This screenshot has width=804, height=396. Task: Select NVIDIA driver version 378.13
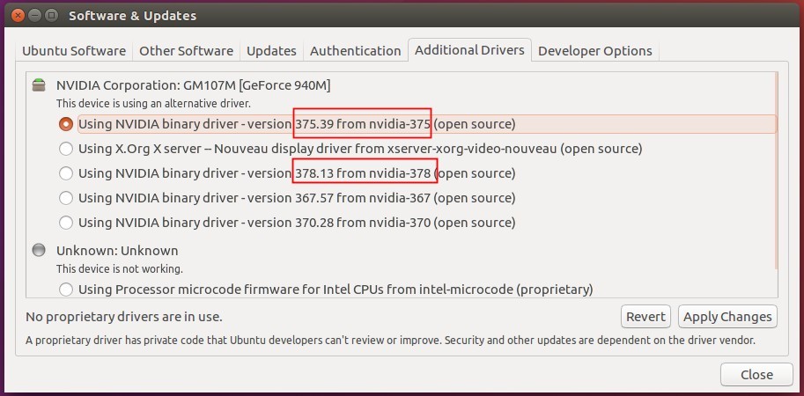click(x=66, y=173)
